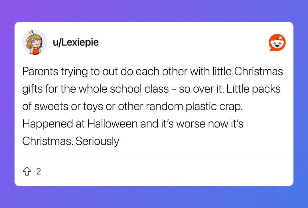Click the divider line above the upvote row

(x=154, y=157)
